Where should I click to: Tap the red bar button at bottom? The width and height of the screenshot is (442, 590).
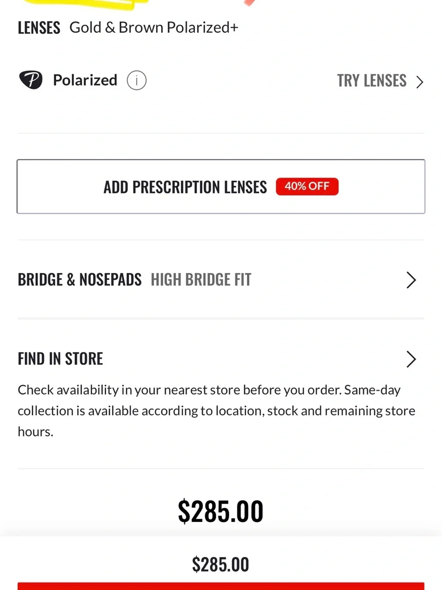click(x=221, y=586)
